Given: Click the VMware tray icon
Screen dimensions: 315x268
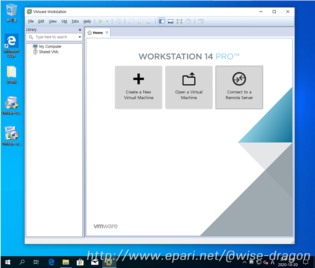Looking at the screenshot, I should [x=251, y=262].
